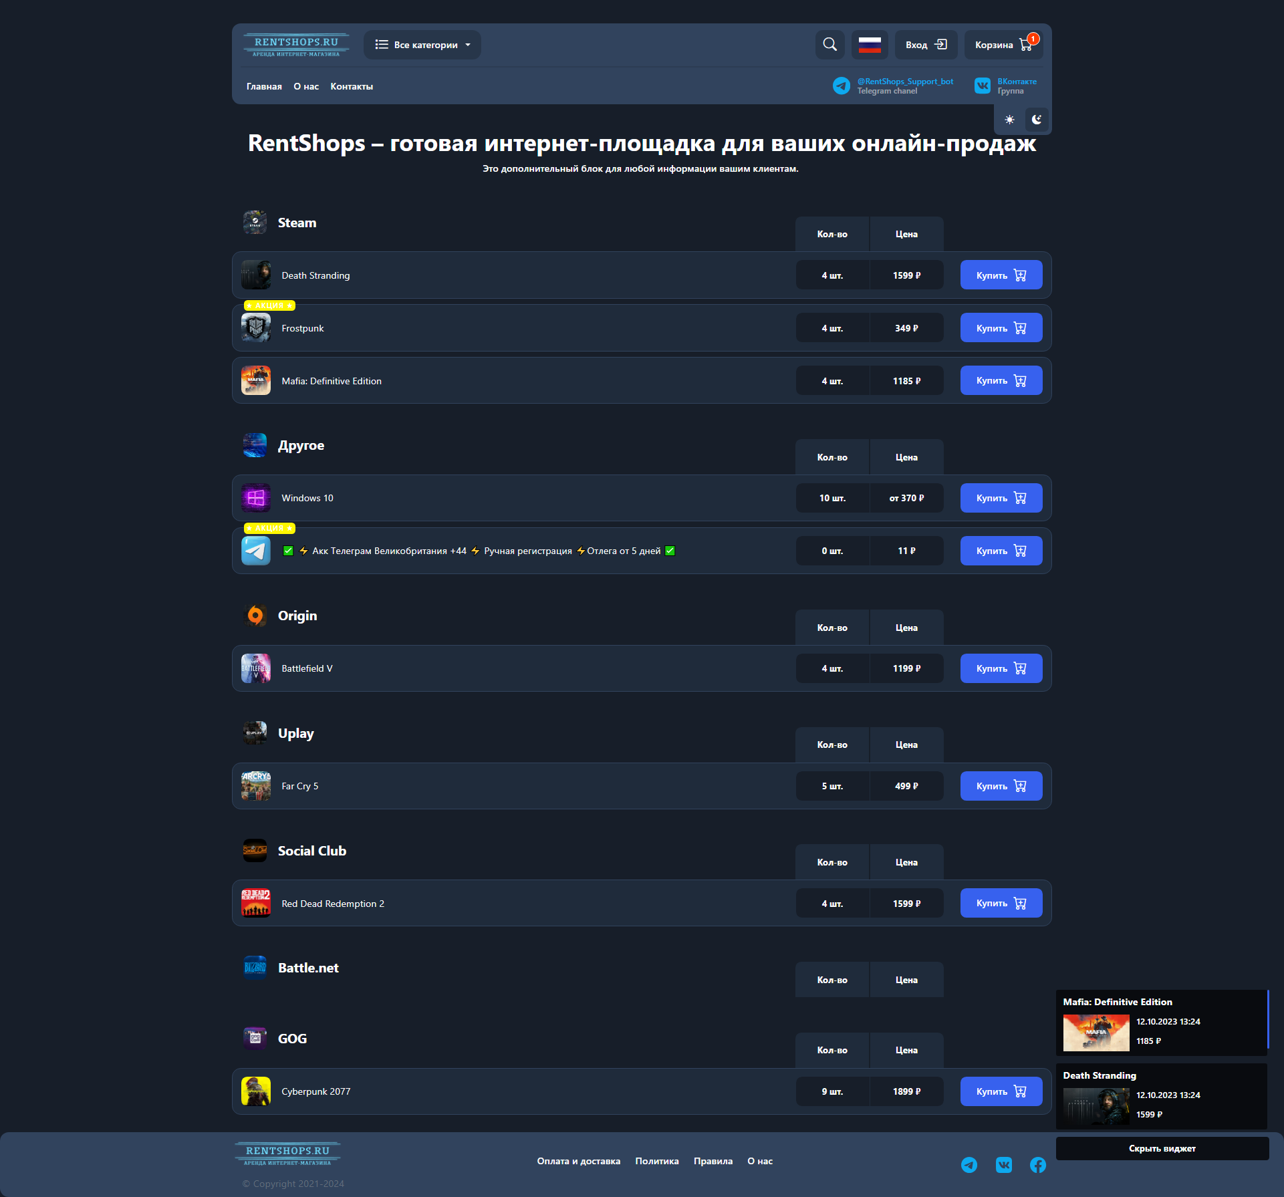Image resolution: width=1284 pixels, height=1197 pixels.
Task: Open the footer Facebook icon
Action: coord(1038,1165)
